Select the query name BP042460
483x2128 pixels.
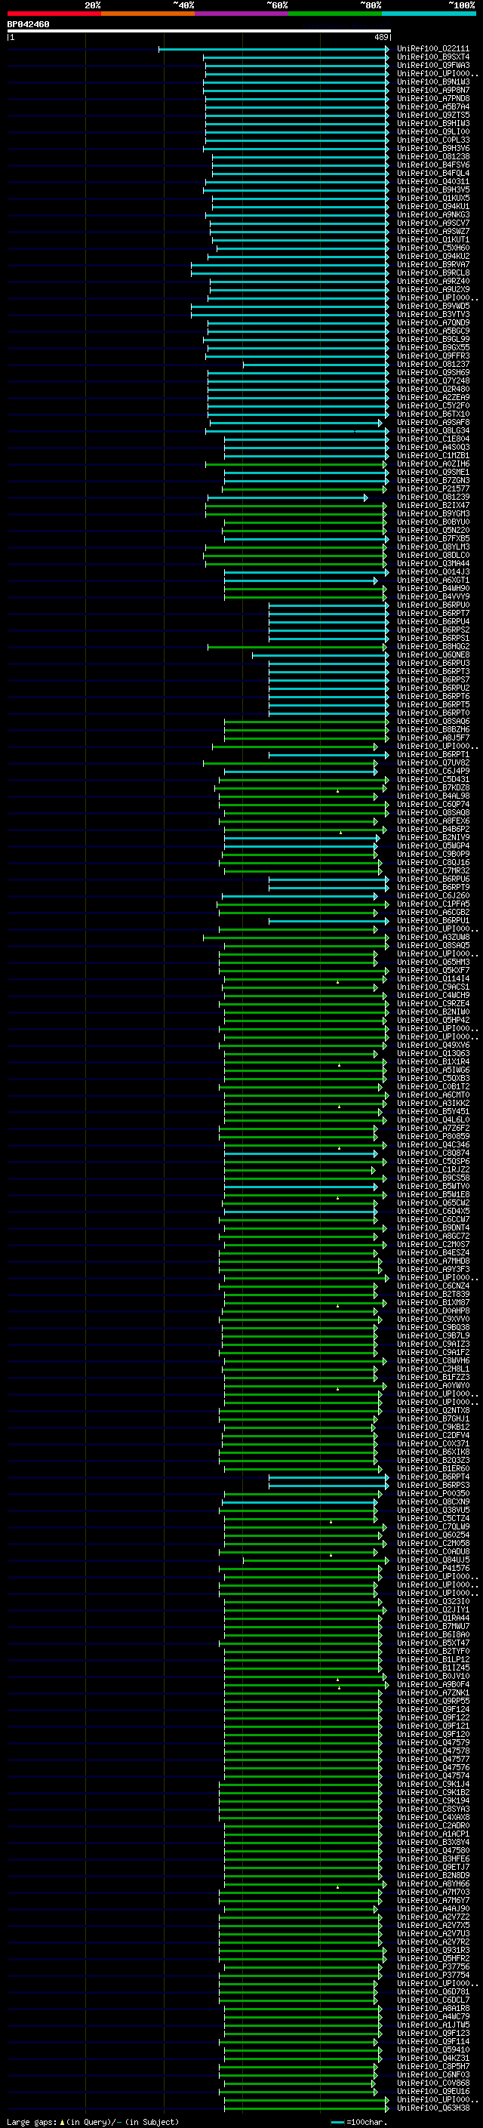(x=28, y=25)
